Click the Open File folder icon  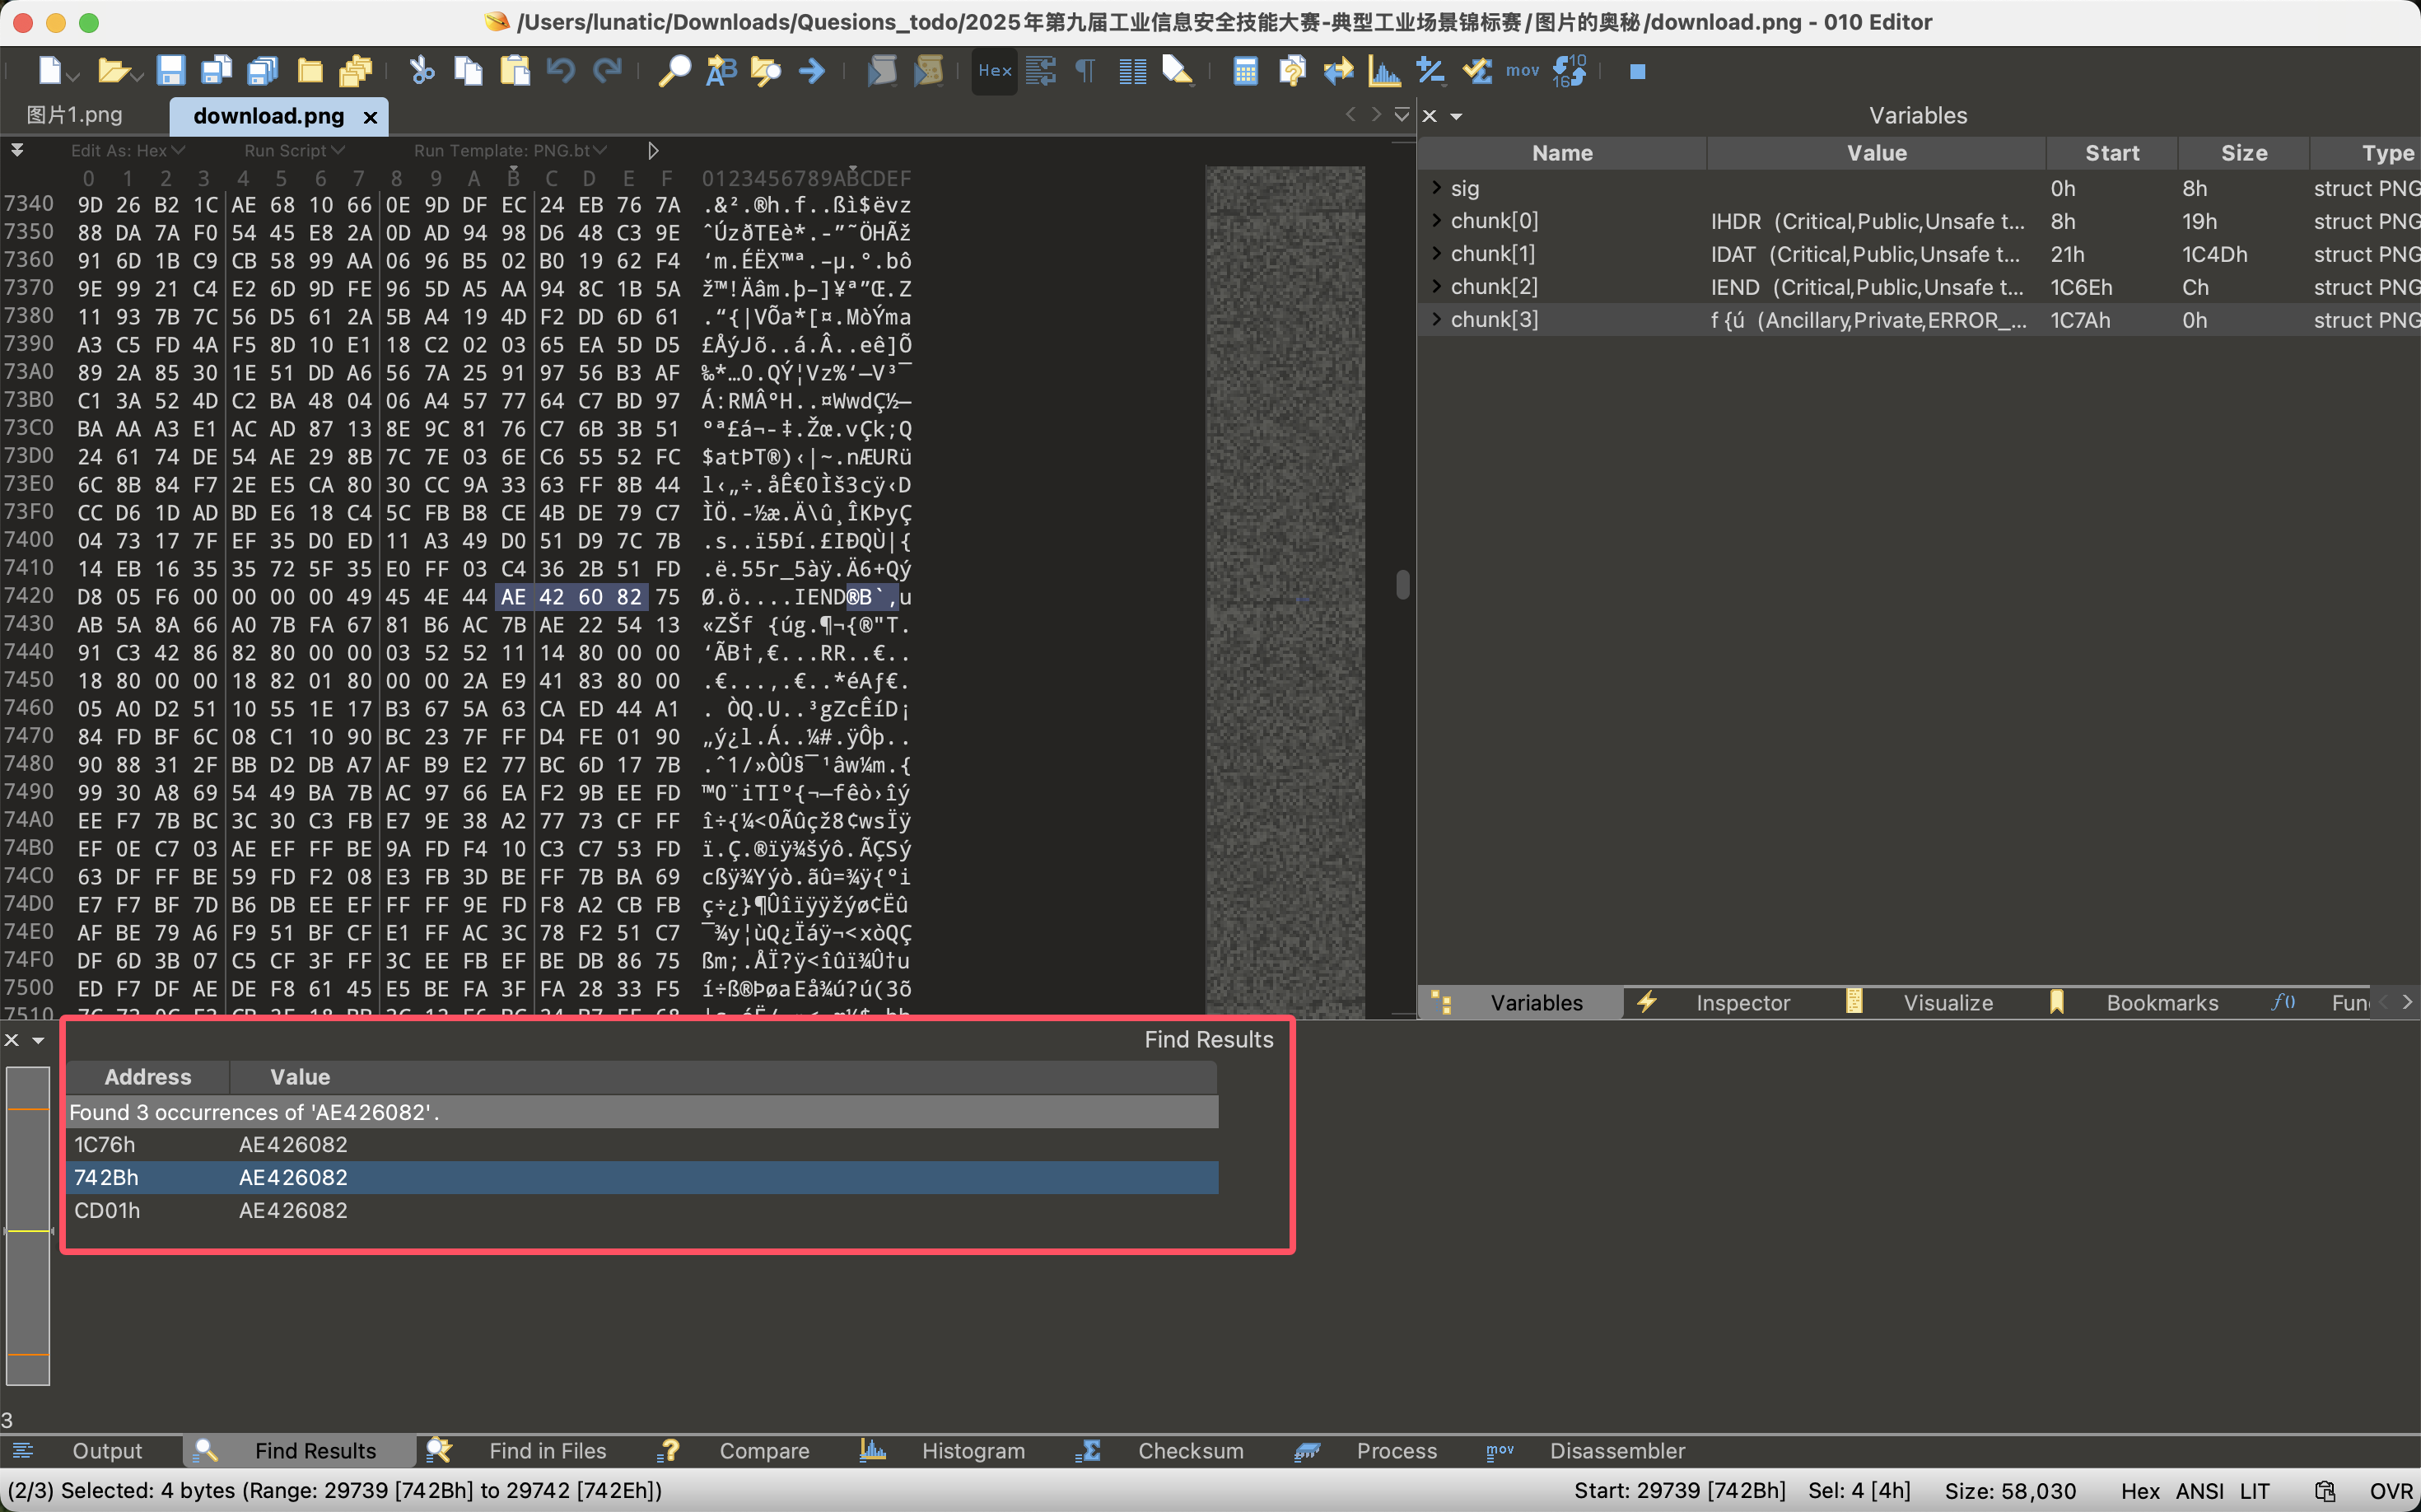(x=112, y=70)
